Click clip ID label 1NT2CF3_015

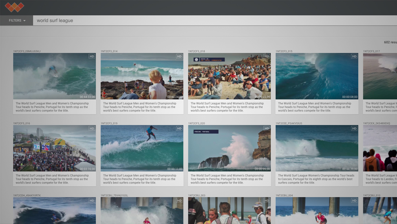coord(284,51)
